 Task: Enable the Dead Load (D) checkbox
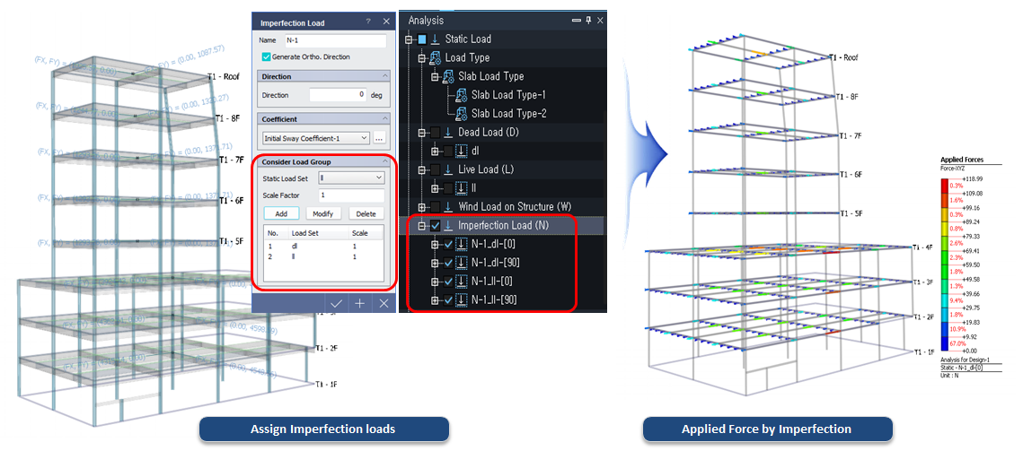tap(435, 133)
